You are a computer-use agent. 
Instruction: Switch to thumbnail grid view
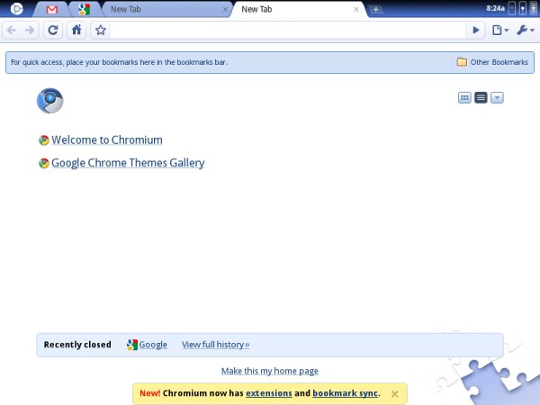pyautogui.click(x=464, y=98)
